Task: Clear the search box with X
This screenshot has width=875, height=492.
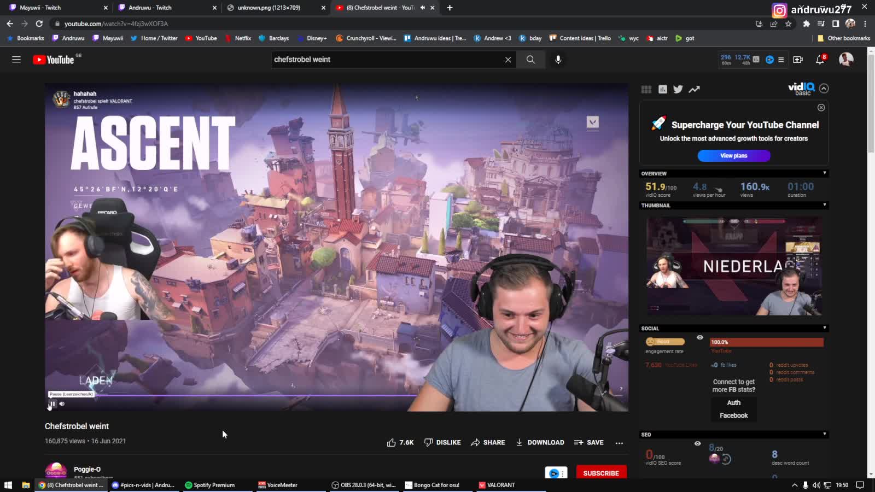Action: tap(508, 60)
